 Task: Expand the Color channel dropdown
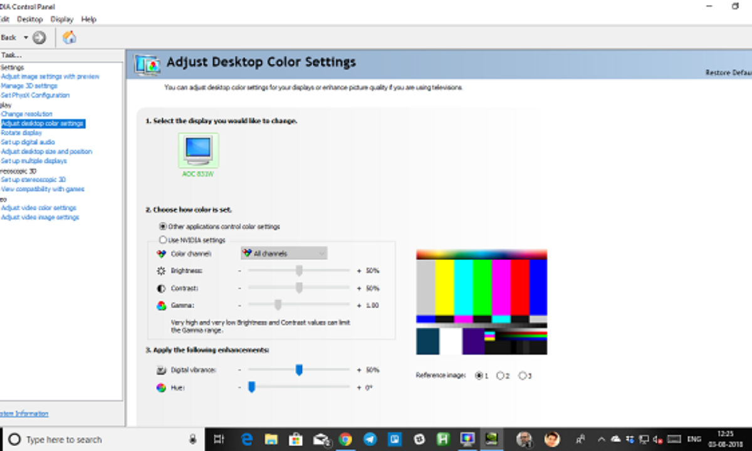pos(285,254)
